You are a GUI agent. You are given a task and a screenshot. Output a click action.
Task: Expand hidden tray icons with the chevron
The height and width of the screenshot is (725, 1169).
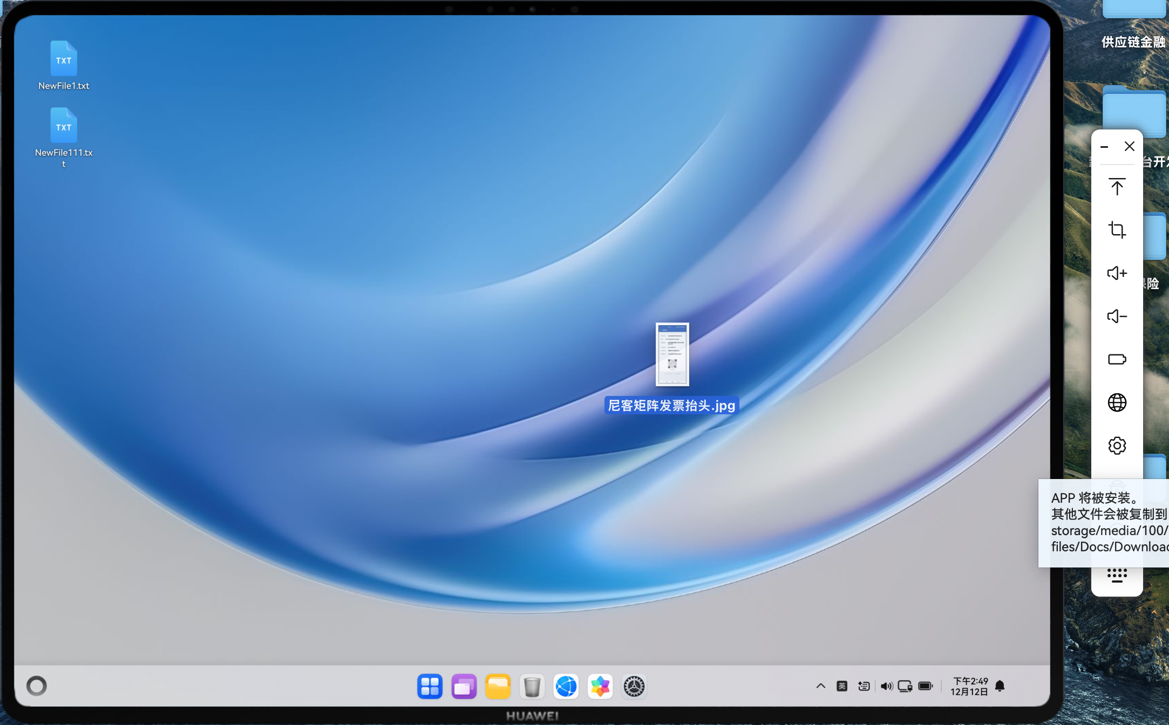[x=820, y=686]
